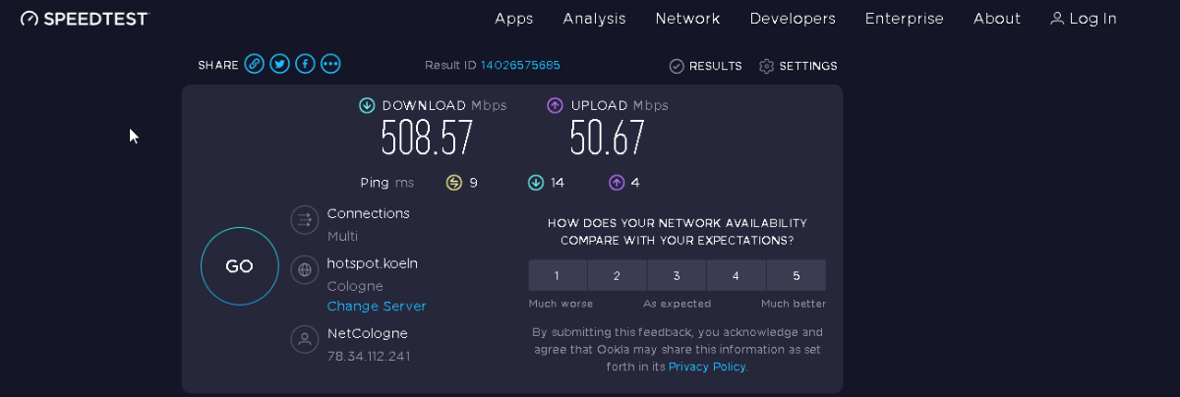The image size is (1180, 397).
Task: Click the Cologne server location text
Action: coord(355,286)
